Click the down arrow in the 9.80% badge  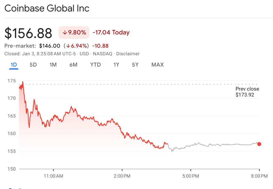tap(65, 33)
